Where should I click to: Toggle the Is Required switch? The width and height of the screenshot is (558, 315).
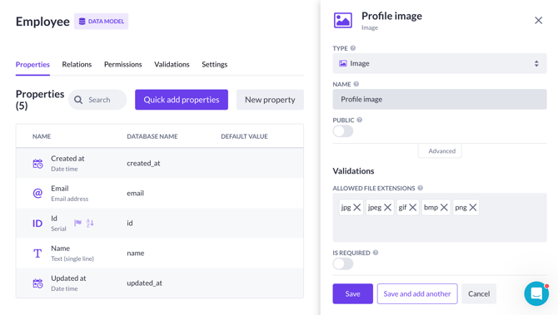(x=343, y=263)
